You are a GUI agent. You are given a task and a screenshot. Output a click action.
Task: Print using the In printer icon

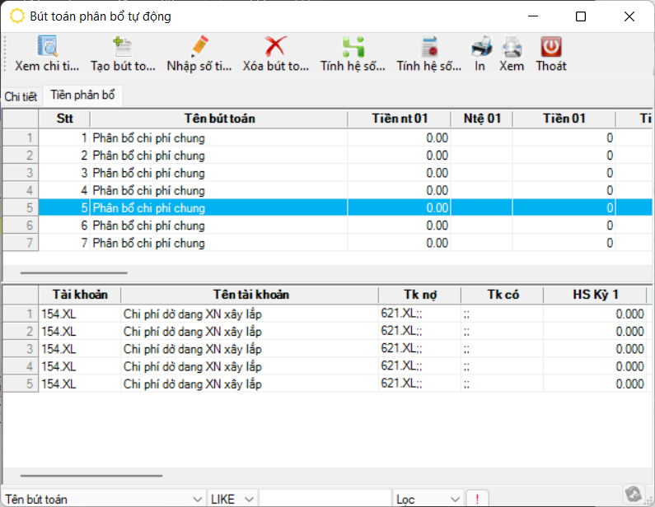click(480, 46)
